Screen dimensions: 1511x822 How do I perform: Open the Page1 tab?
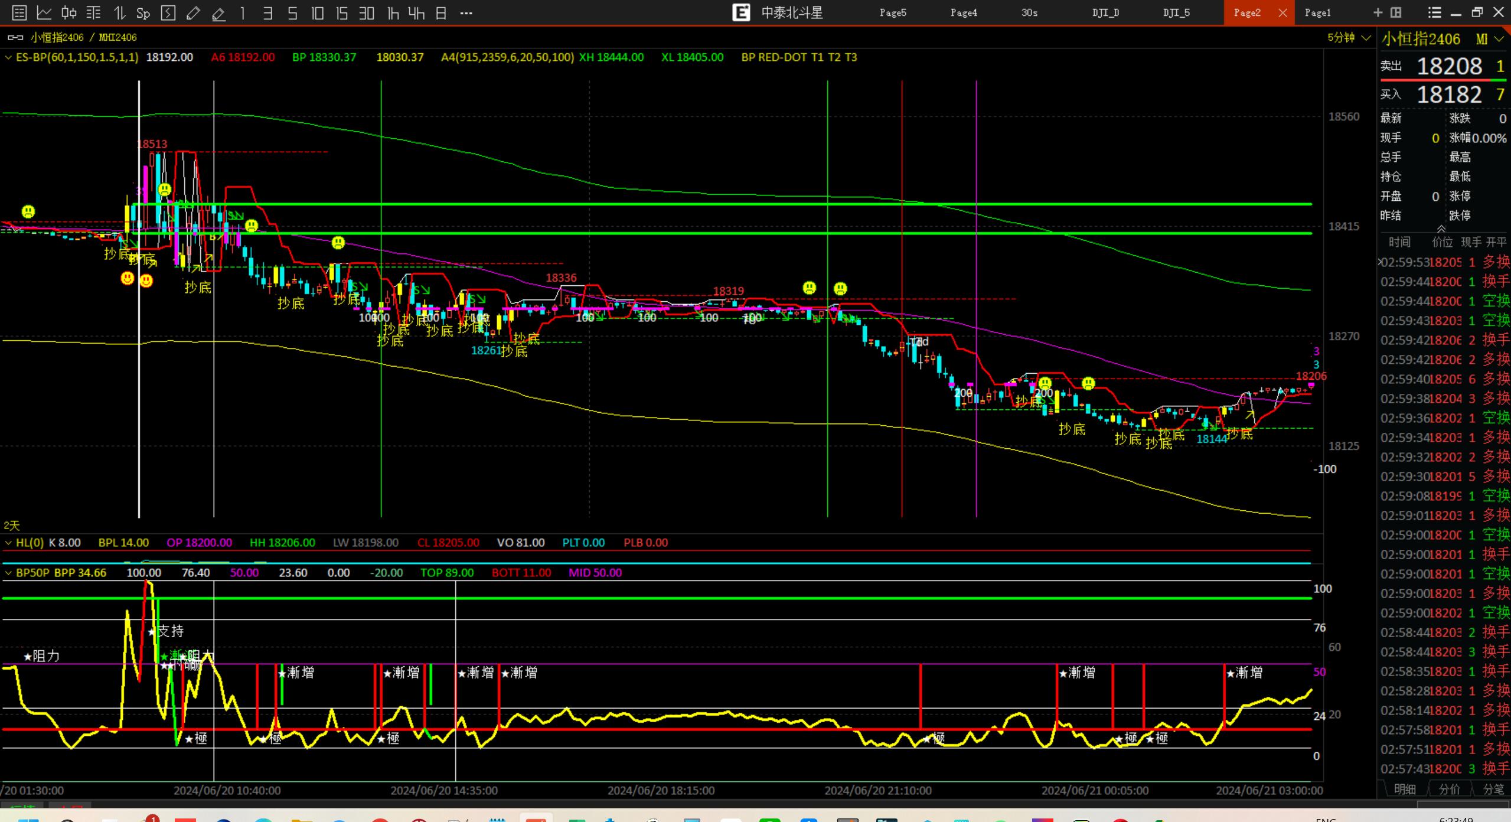coord(1317,12)
